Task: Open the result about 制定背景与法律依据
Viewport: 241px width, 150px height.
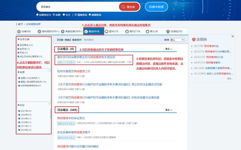Action: 108,98
